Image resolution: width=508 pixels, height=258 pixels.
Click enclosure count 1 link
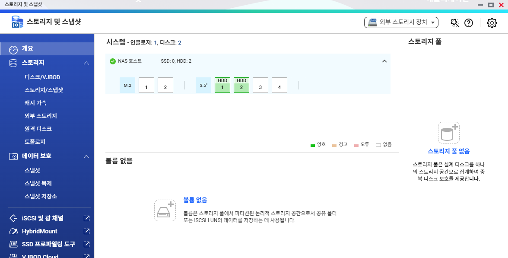click(x=156, y=42)
